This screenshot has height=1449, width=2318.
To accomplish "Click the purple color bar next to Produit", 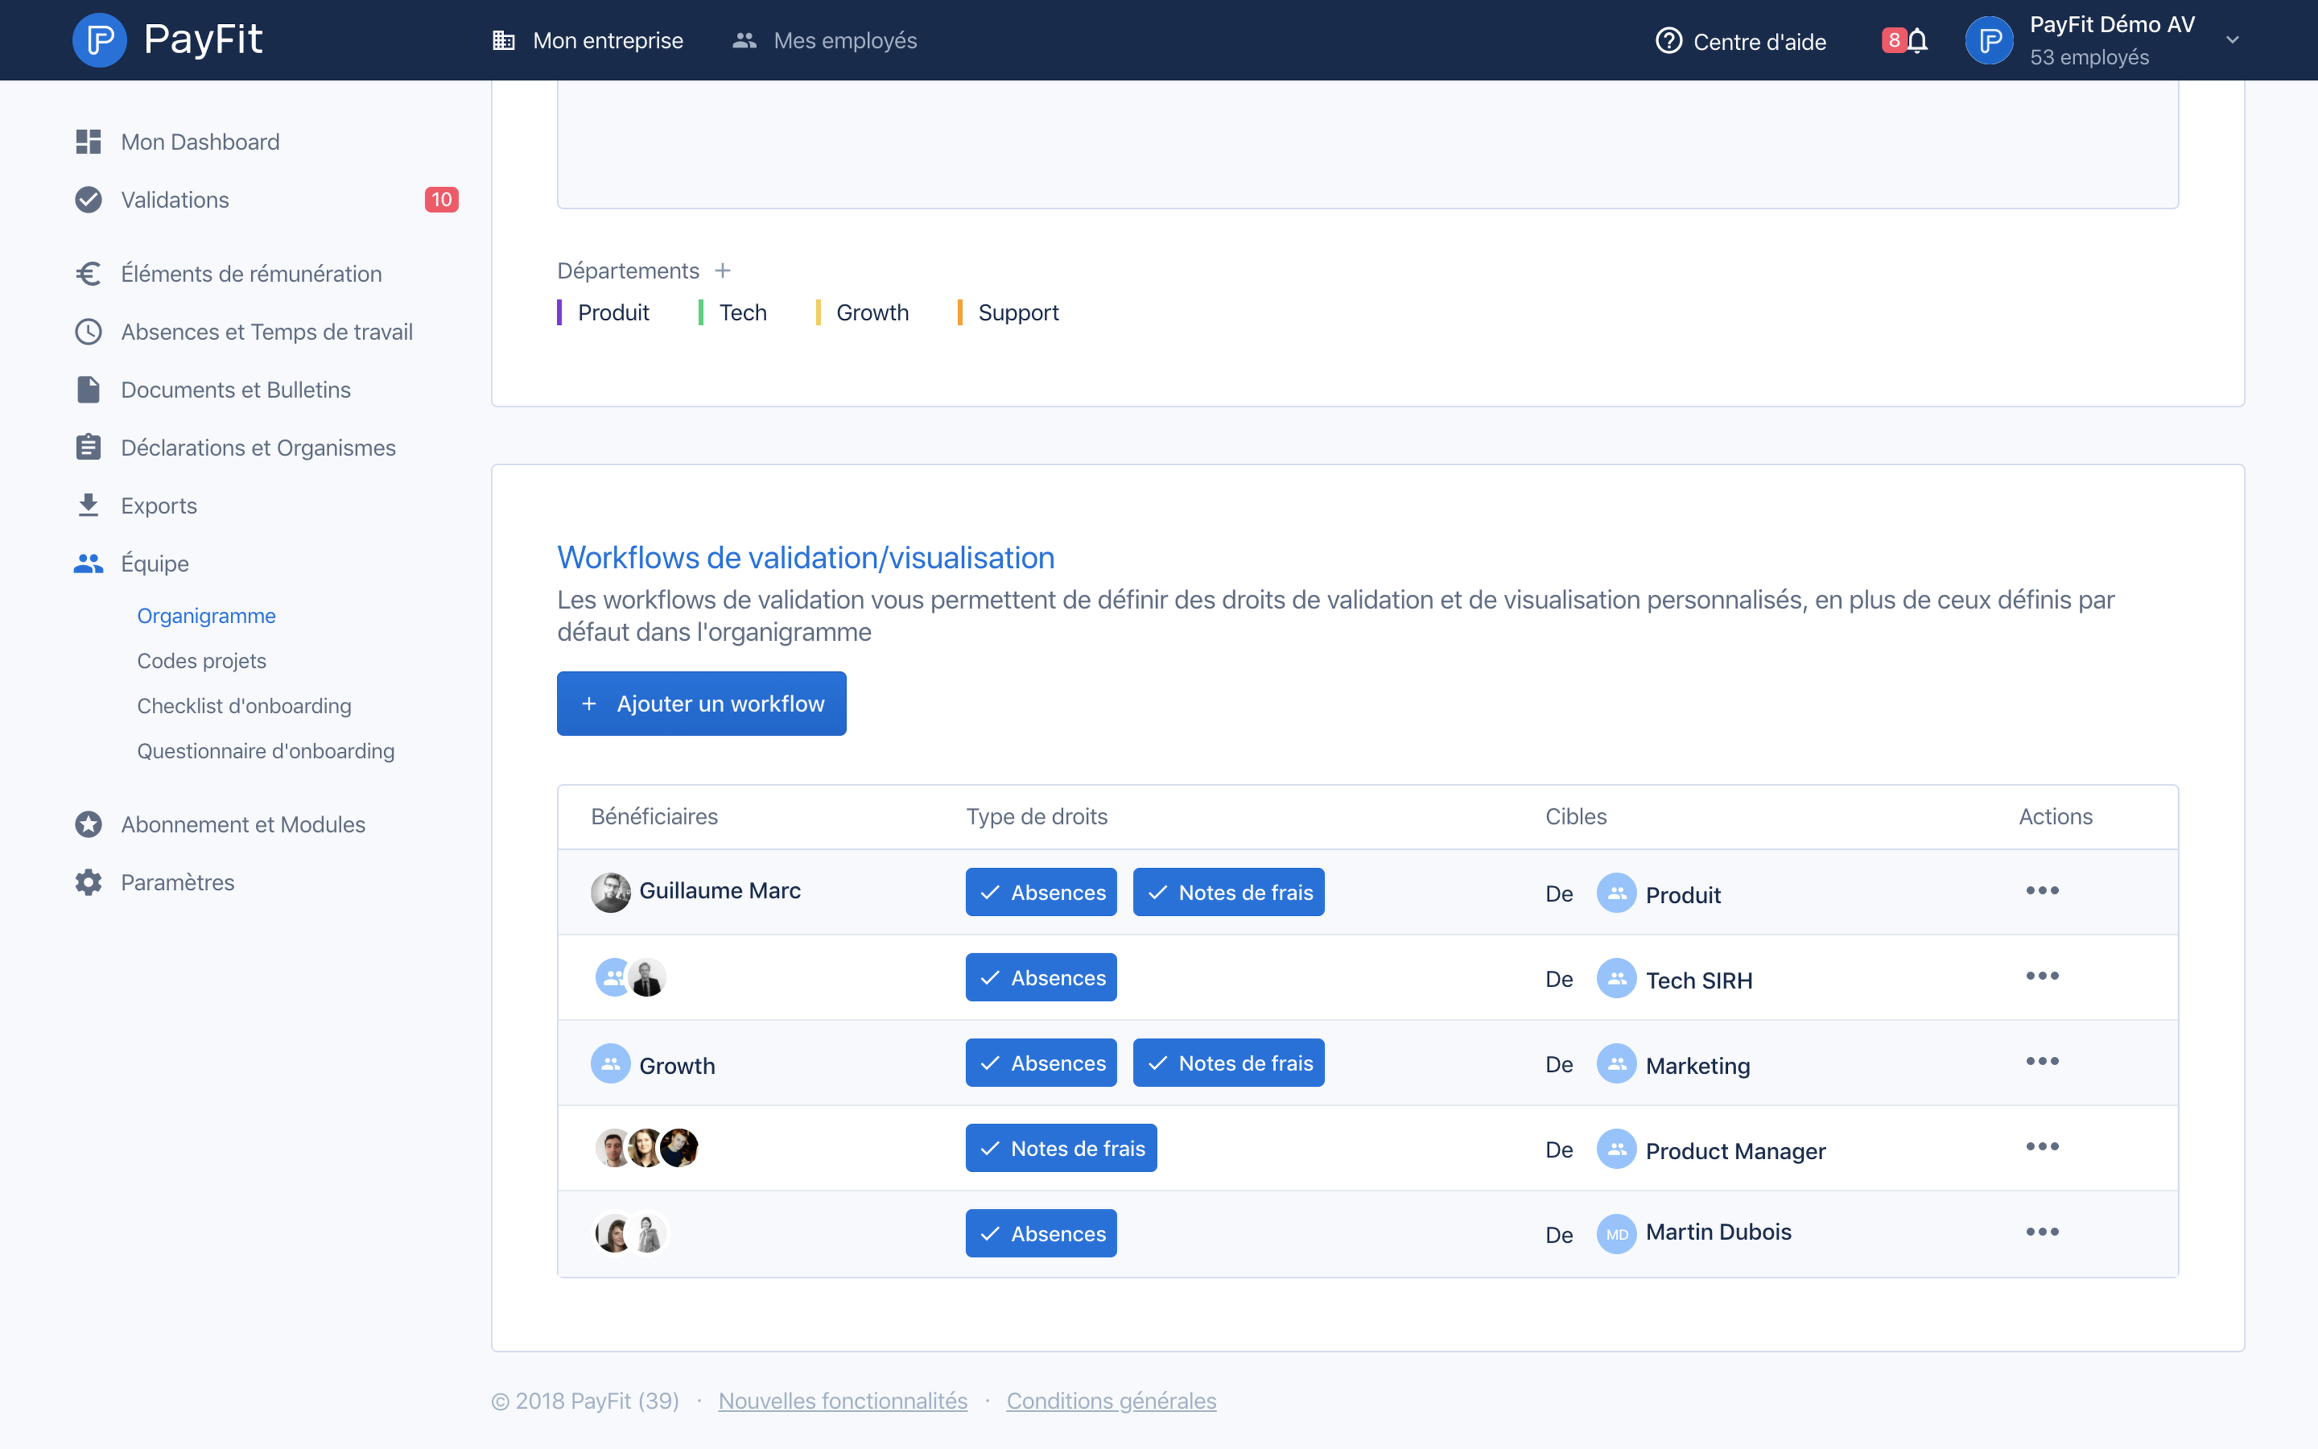I will coord(560,311).
